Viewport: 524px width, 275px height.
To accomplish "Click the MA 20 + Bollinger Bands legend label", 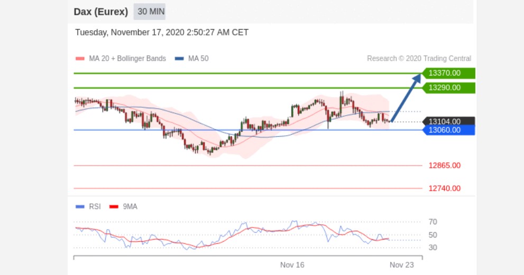I will tap(127, 59).
